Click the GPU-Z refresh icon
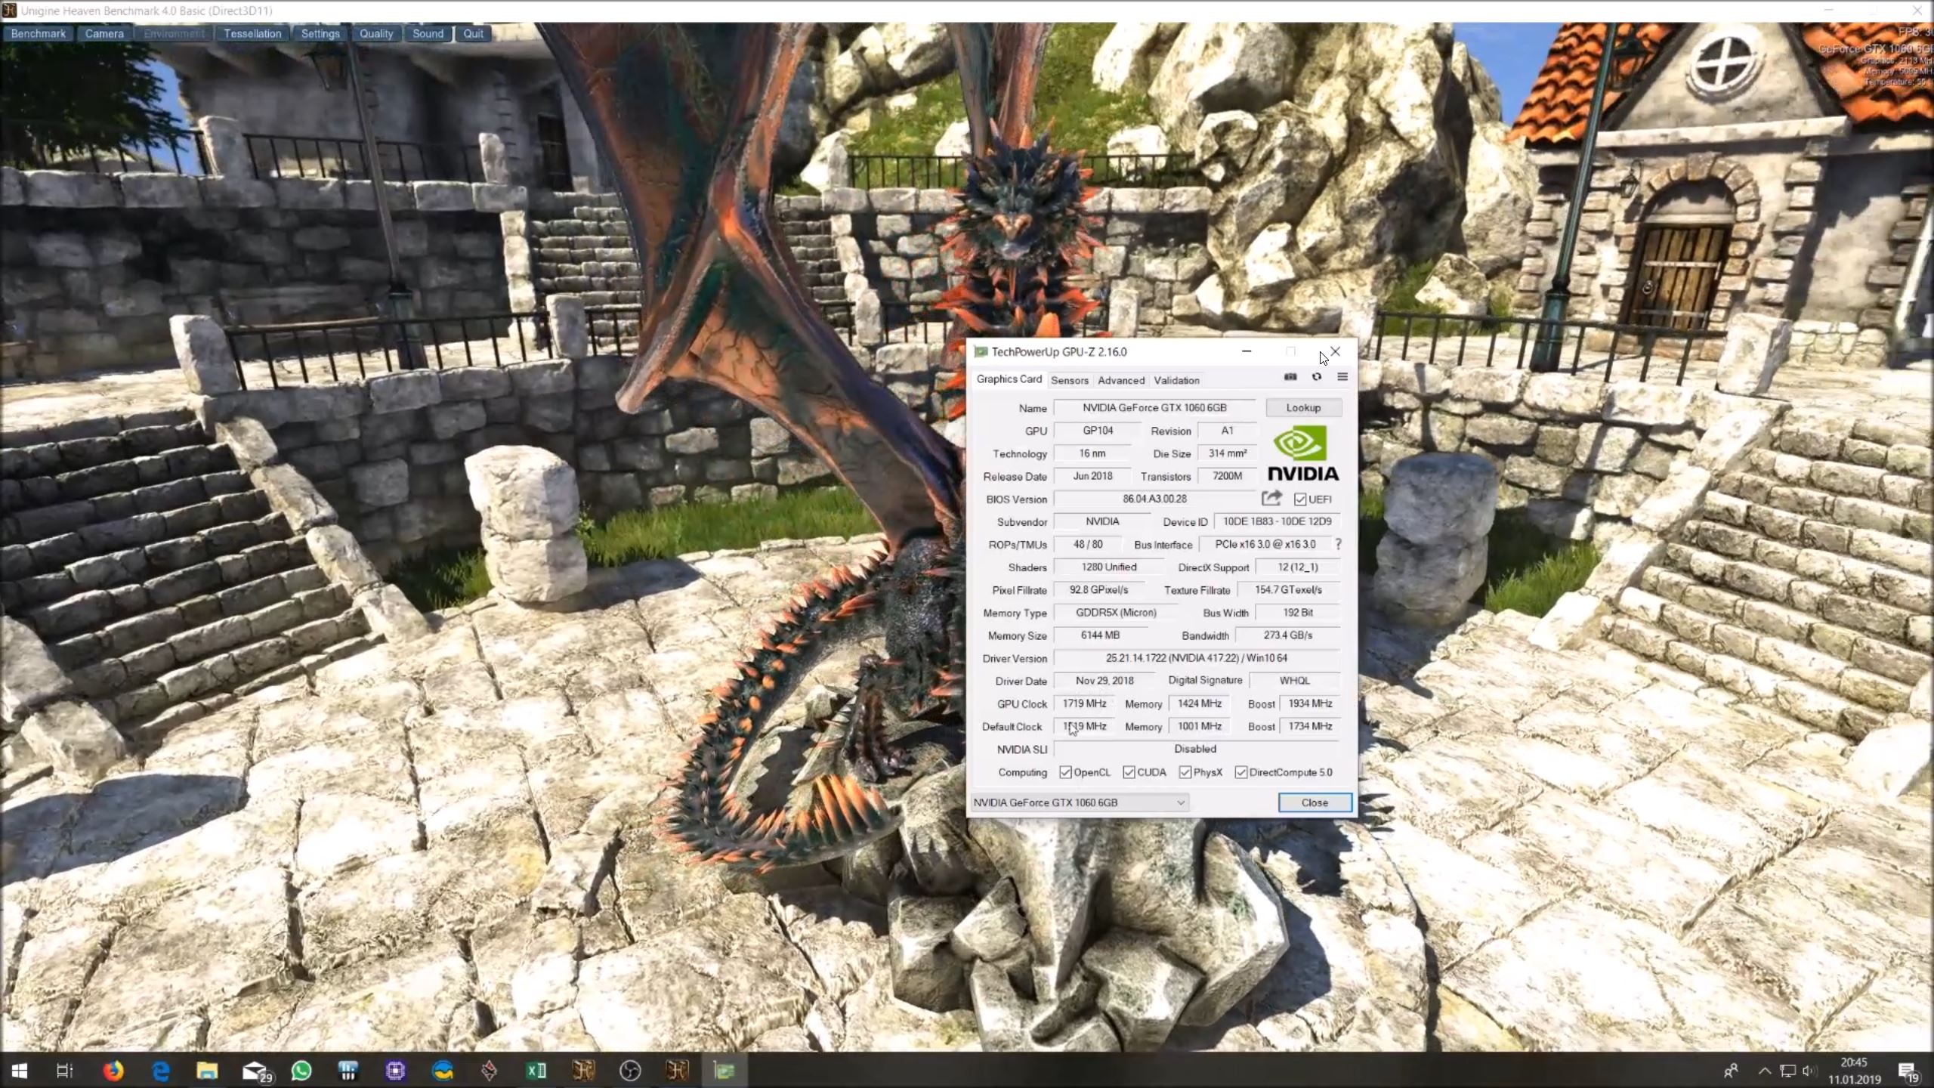This screenshot has width=1934, height=1088. [x=1317, y=377]
